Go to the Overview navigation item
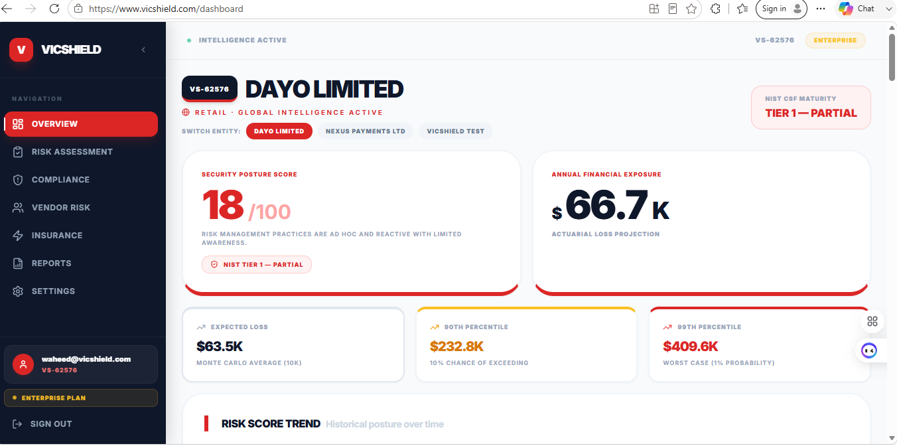 [x=81, y=124]
